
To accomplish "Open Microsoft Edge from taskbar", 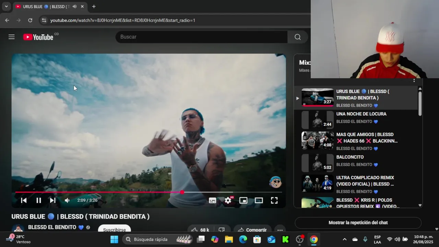I will [243, 239].
